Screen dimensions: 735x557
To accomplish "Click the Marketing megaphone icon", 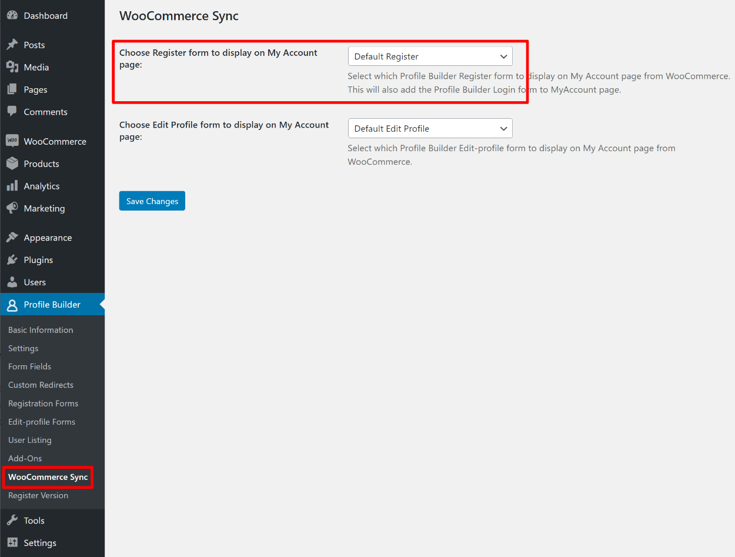I will click(12, 208).
